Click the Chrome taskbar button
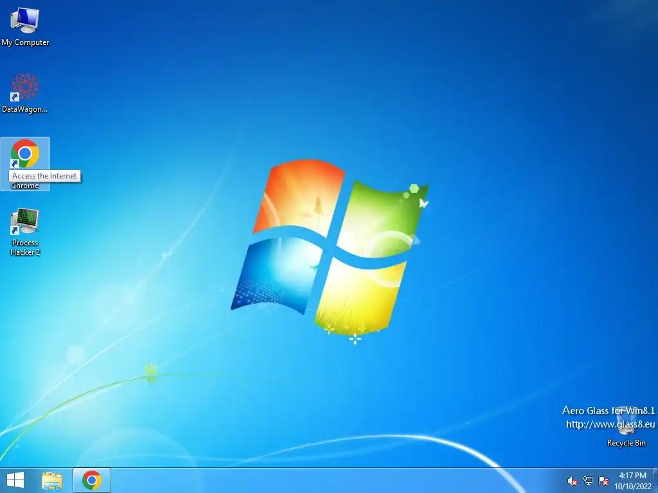 point(92,480)
